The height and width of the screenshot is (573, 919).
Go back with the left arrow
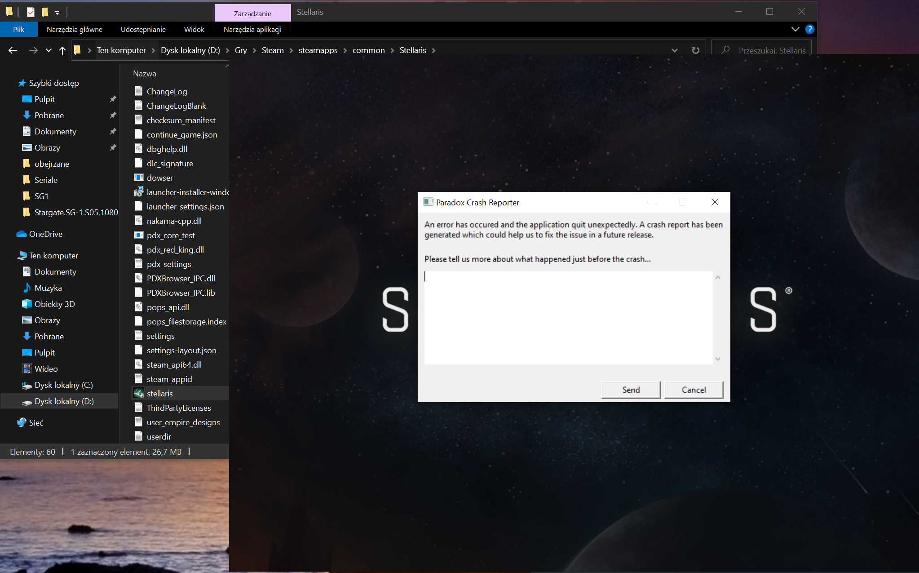13,50
